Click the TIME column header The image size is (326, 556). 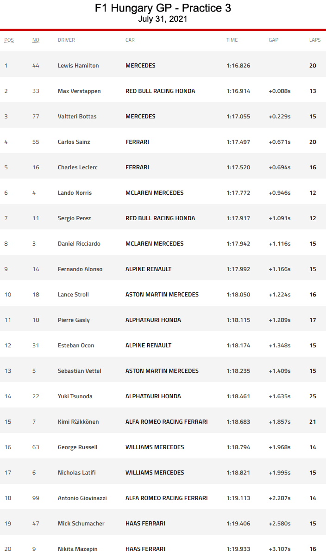(x=232, y=40)
